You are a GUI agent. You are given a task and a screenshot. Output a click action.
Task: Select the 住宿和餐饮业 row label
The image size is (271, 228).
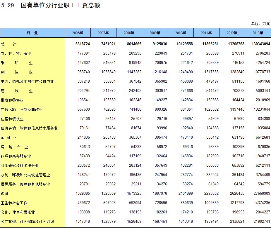click(12, 119)
